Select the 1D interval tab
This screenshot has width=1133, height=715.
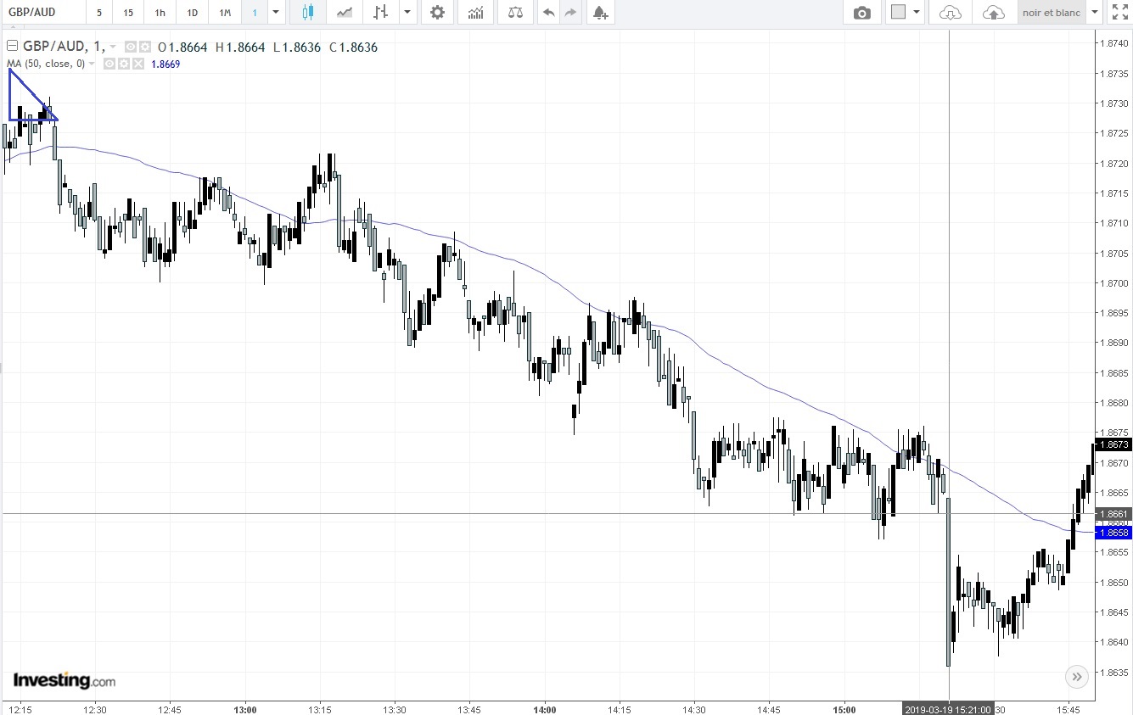pyautogui.click(x=193, y=13)
